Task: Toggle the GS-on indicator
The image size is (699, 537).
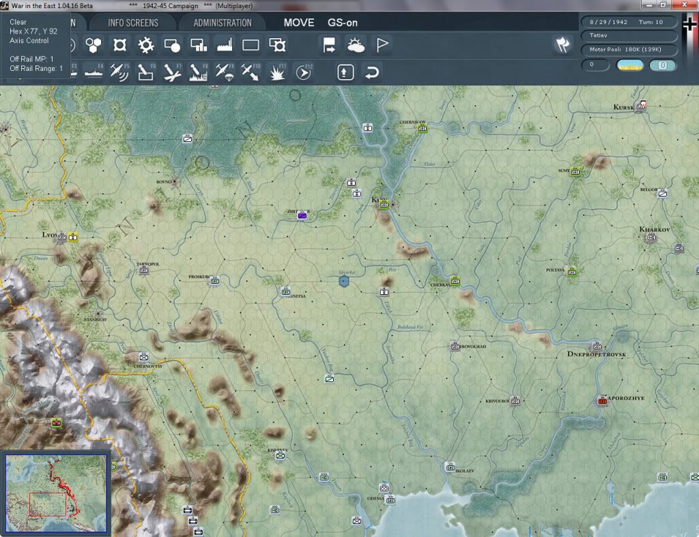Action: point(343,23)
